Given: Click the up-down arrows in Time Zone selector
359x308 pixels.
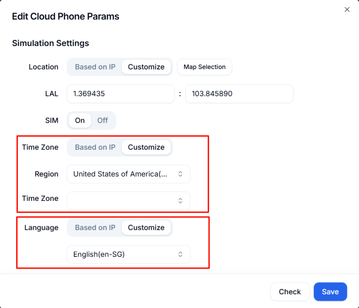Looking at the screenshot, I should click(180, 200).
